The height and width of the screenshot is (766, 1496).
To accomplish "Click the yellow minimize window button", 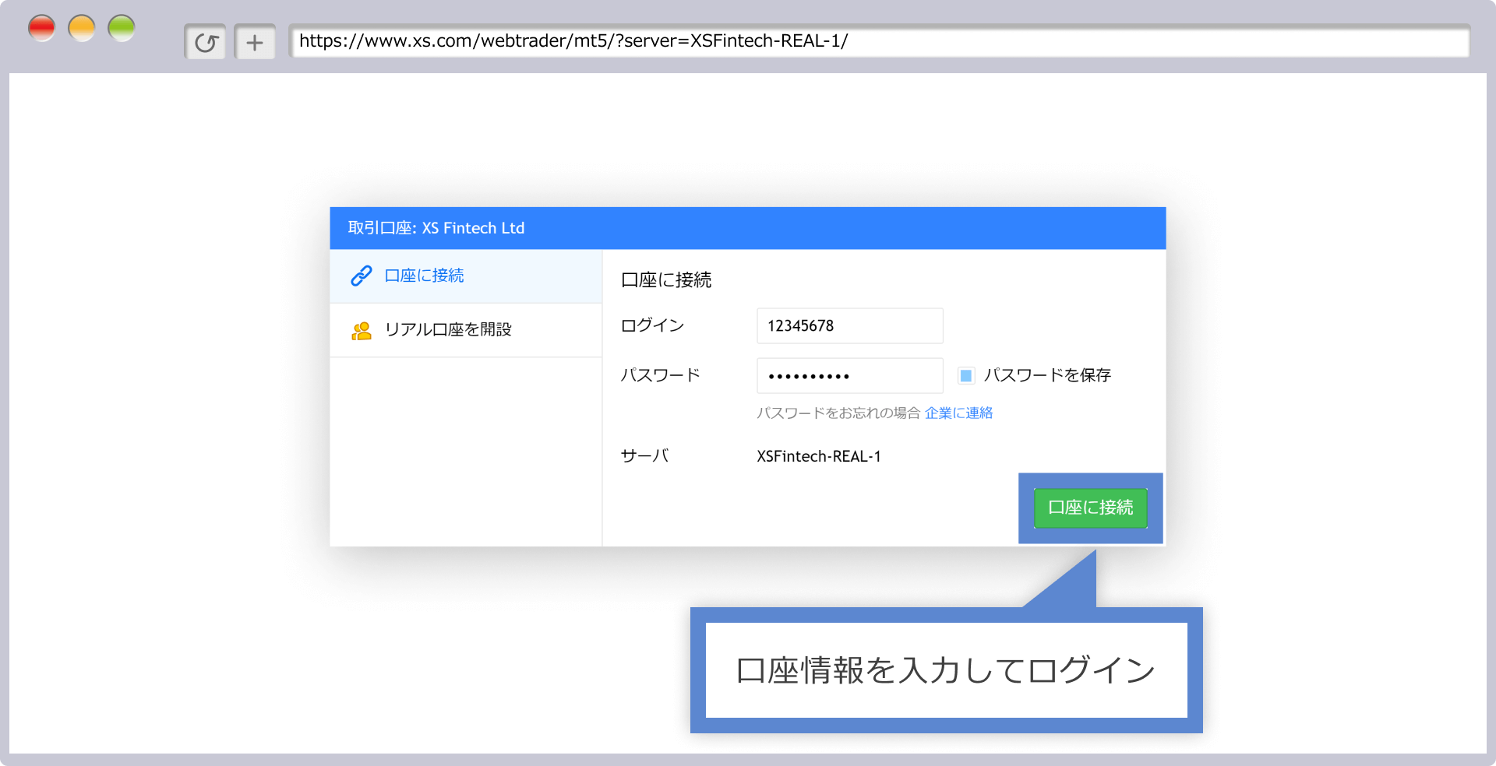I will coord(82,28).
